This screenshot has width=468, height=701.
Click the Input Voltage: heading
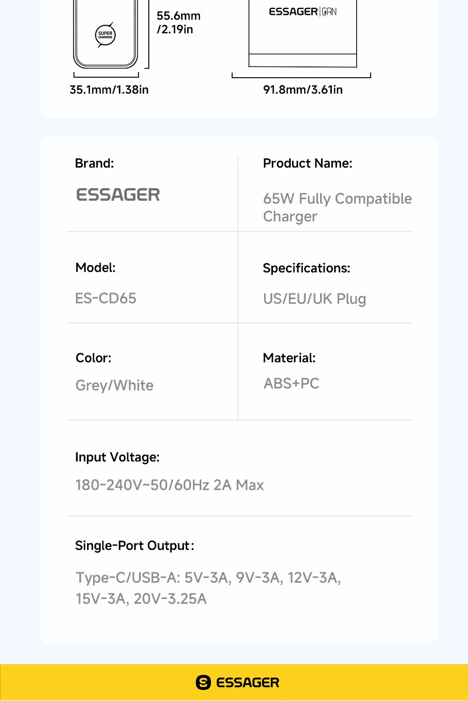click(x=117, y=457)
